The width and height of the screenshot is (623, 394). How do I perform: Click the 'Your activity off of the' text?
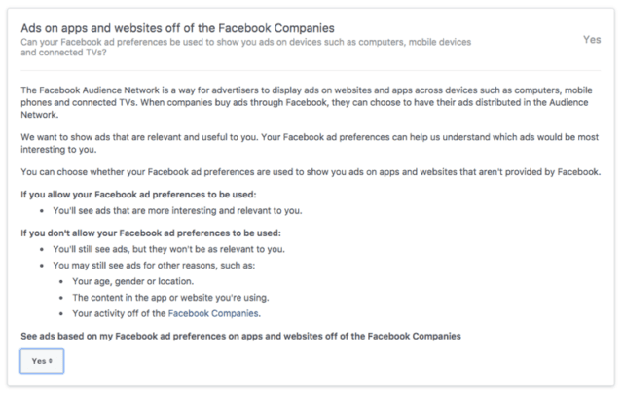[x=119, y=313]
